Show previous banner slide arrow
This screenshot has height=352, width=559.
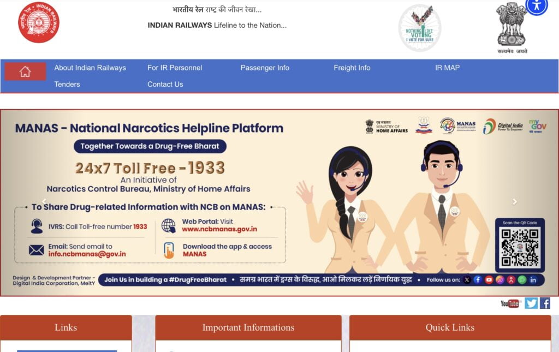coord(44,202)
